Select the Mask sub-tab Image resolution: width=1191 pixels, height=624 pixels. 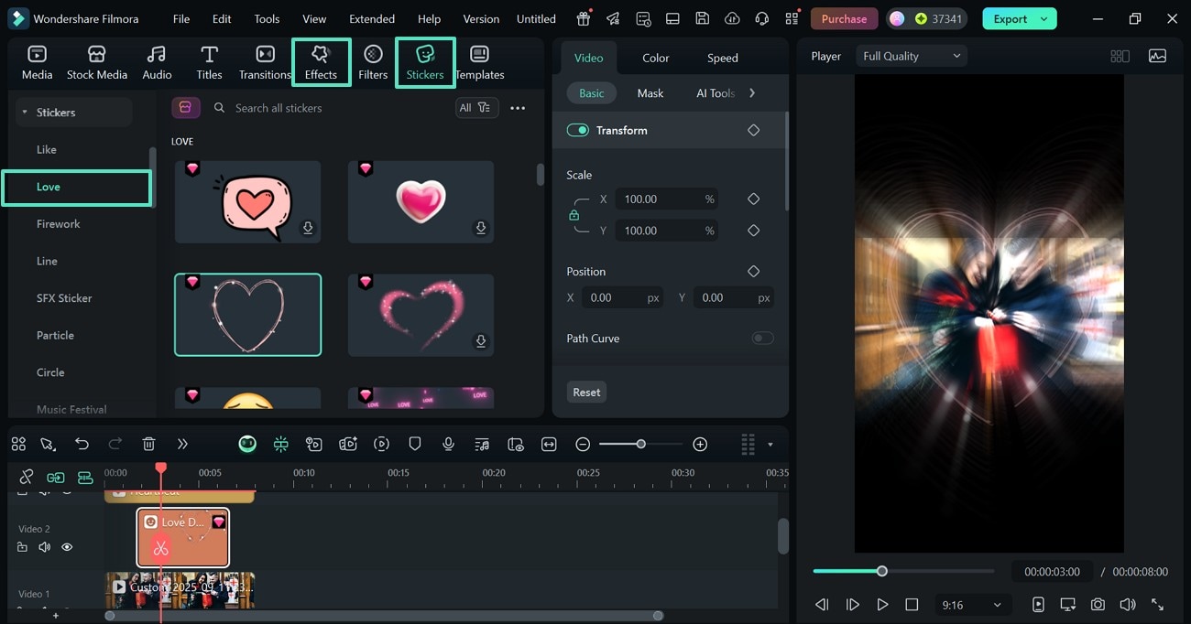[650, 93]
